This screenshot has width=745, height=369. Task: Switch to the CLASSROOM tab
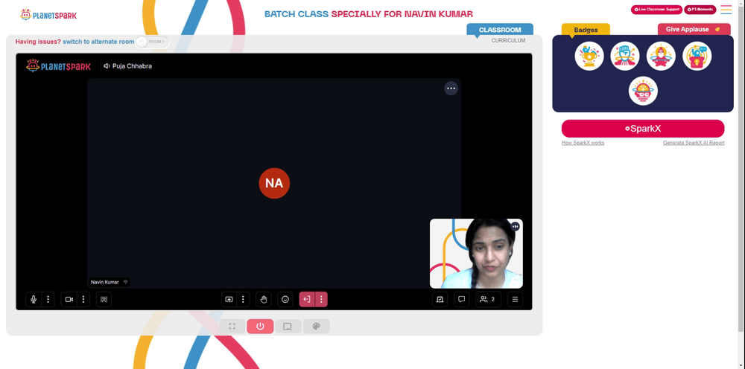pyautogui.click(x=500, y=30)
